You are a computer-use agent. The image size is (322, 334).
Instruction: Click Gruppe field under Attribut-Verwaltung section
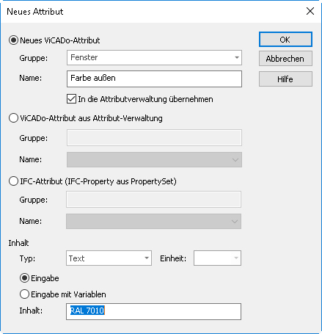click(154, 138)
